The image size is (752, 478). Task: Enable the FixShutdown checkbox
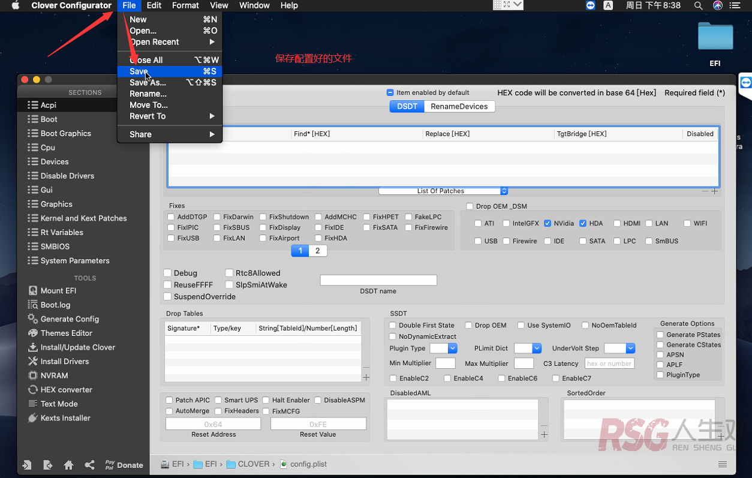[263, 217]
